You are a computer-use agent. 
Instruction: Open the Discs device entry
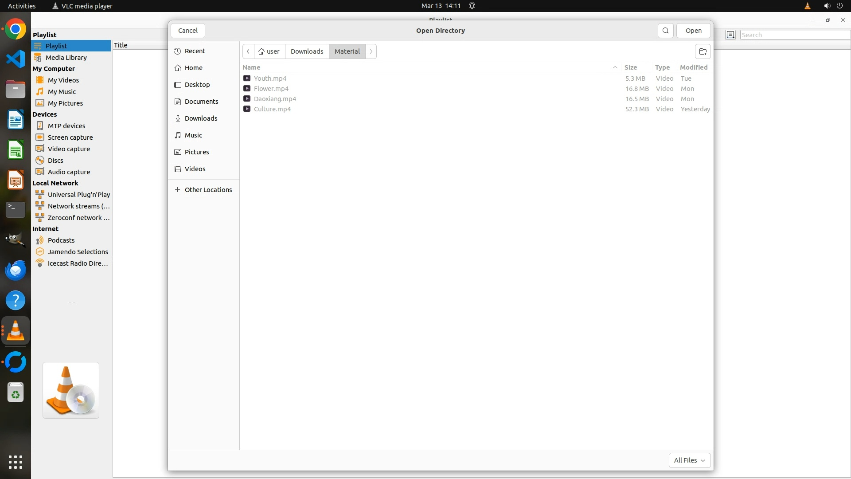point(55,161)
